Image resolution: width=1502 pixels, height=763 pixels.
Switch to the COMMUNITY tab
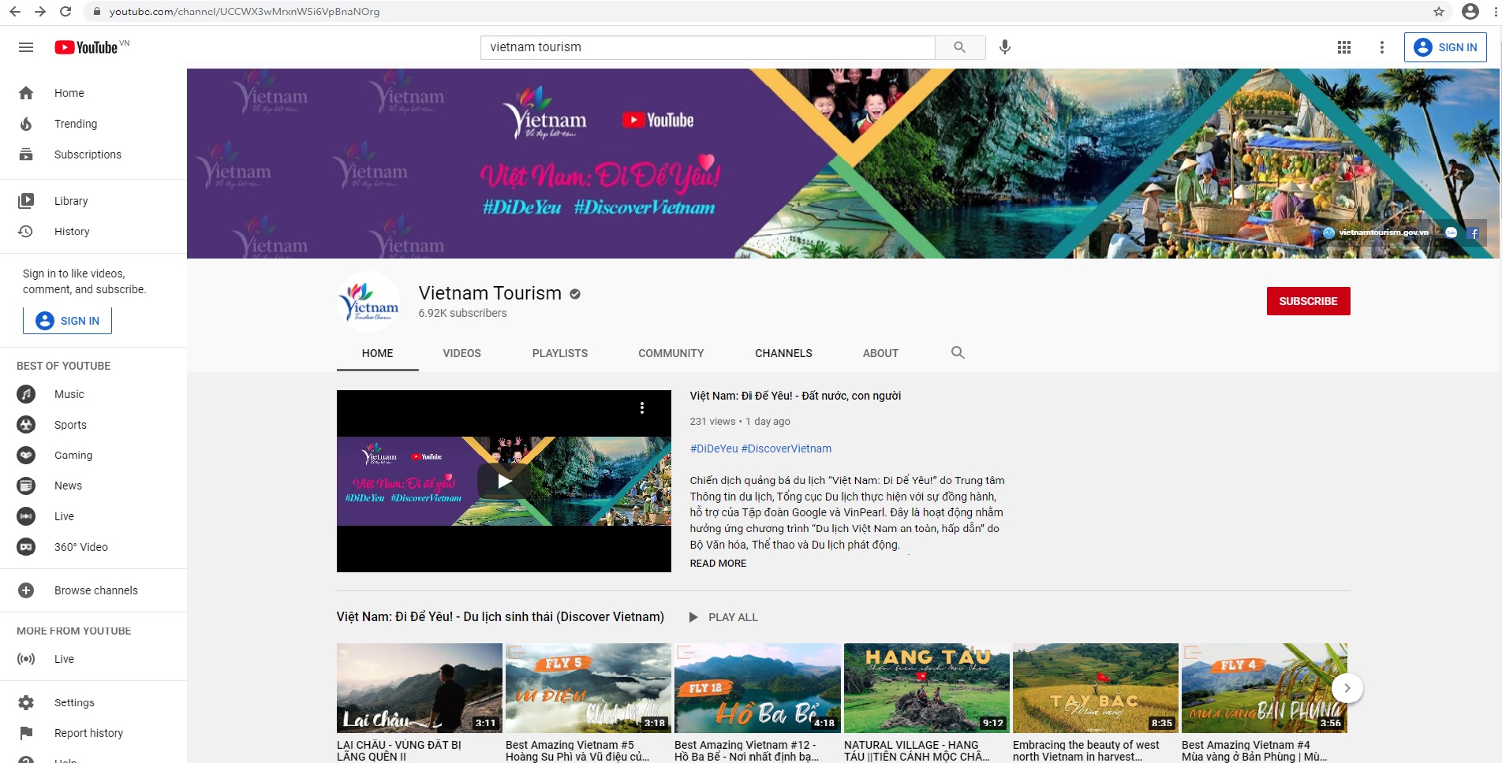[671, 353]
